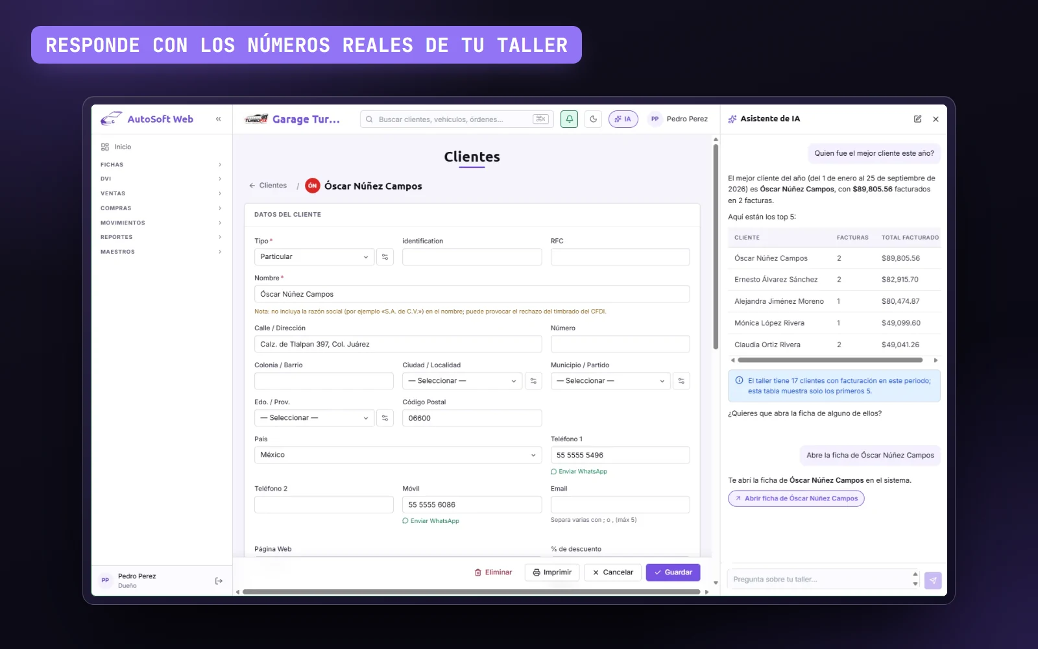Click the Eliminar button
Viewport: 1038px width, 649px height.
point(493,572)
